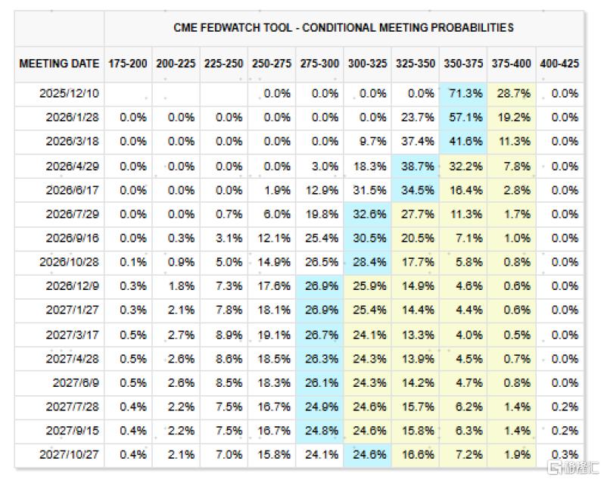This screenshot has height=480, width=604.
Task: Click the 350-375 rate range header
Action: [x=463, y=64]
